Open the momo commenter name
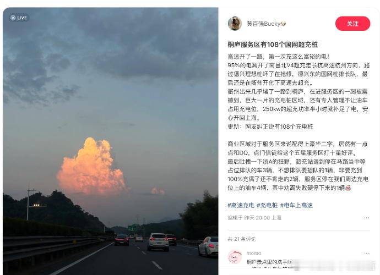Screen dimensions: 380x275 click(x=254, y=253)
